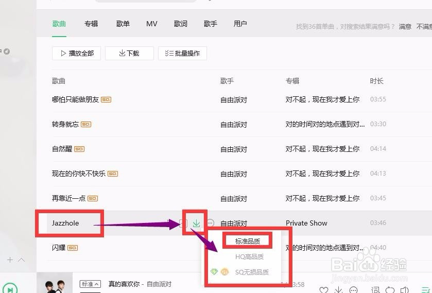Click the 下载 button above the list

coord(129,53)
